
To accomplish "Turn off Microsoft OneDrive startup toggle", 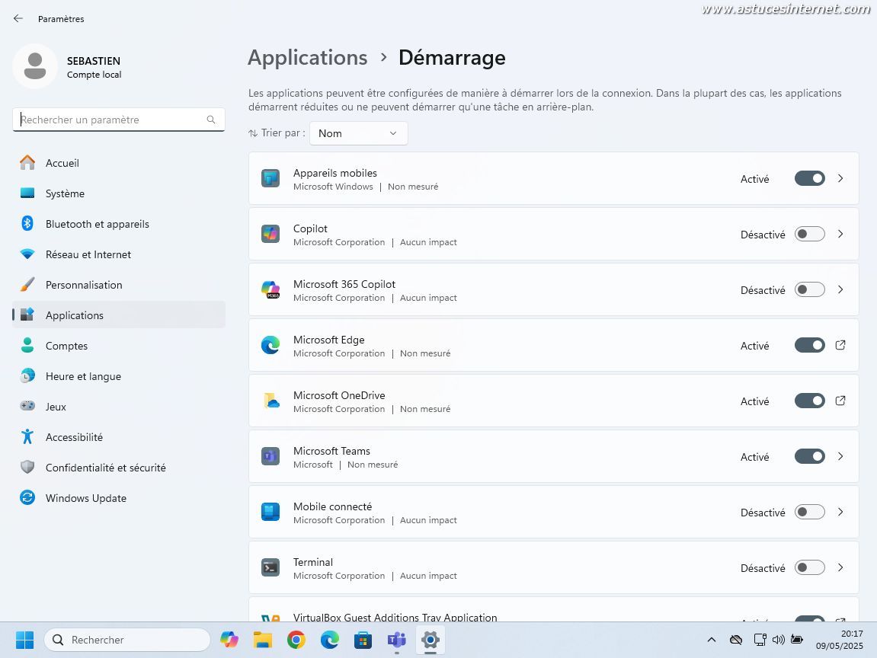I will pyautogui.click(x=809, y=401).
